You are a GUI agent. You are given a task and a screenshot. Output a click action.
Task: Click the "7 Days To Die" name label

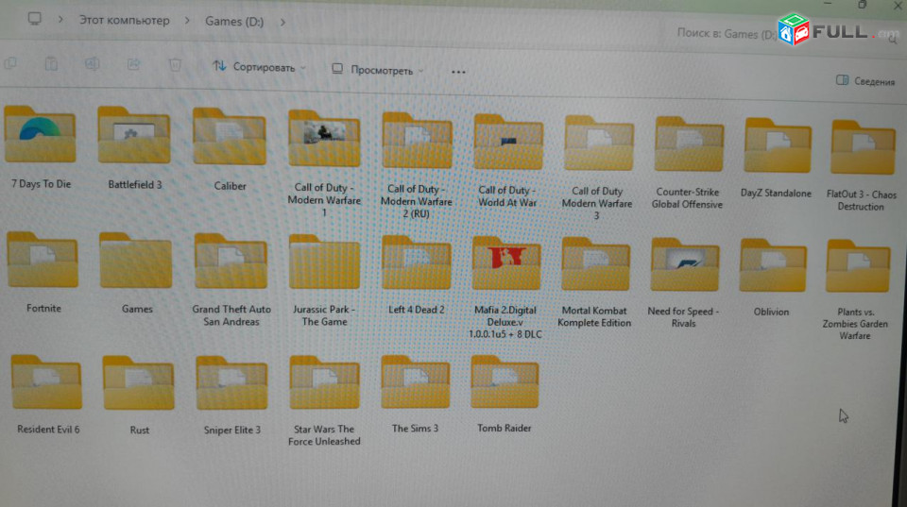pos(41,184)
